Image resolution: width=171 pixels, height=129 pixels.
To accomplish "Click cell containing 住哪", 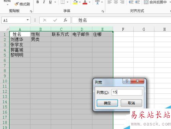I will [103, 34].
